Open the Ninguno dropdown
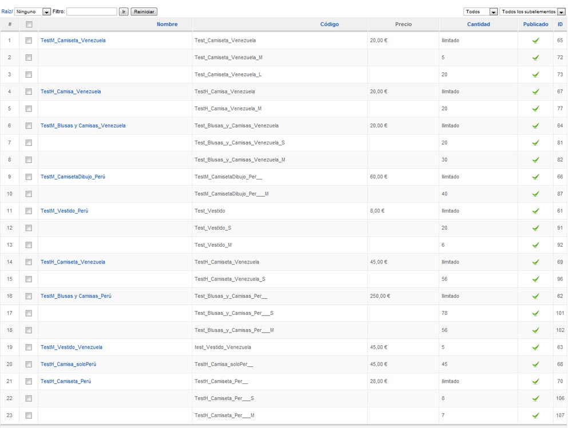The image size is (572, 428). point(33,11)
